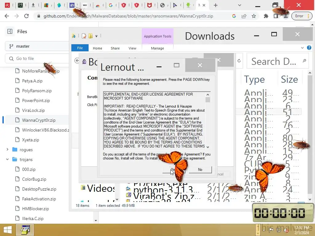Viewport: 315px width, 236px height.
Task: Open Illerka.C.zip in the file tree
Action: pyautogui.click(x=33, y=218)
